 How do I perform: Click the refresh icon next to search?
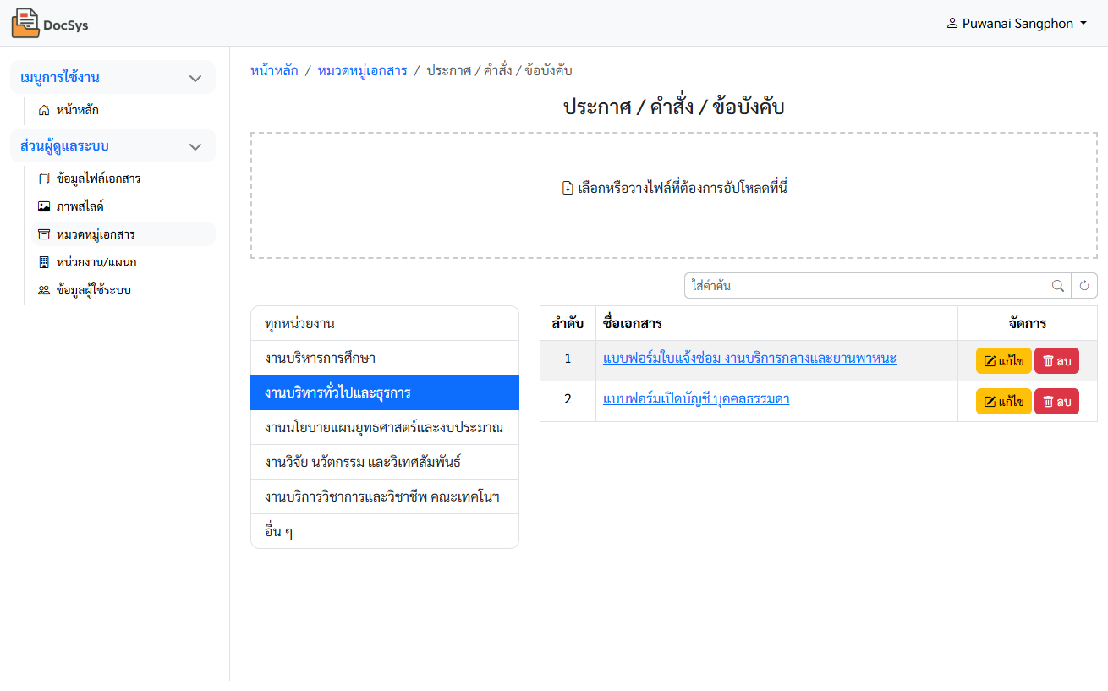tap(1084, 286)
